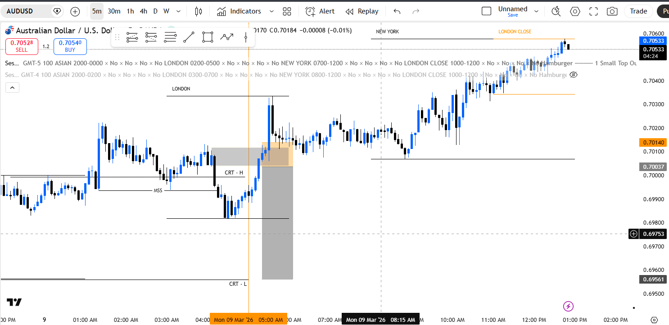Switch to the 30m timeframe

pyautogui.click(x=114, y=11)
